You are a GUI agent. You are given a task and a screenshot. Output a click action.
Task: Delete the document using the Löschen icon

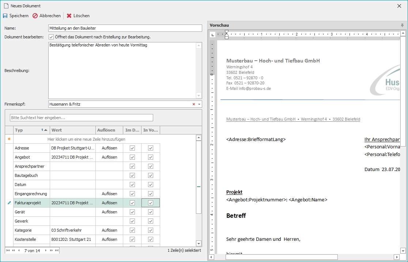(x=69, y=16)
